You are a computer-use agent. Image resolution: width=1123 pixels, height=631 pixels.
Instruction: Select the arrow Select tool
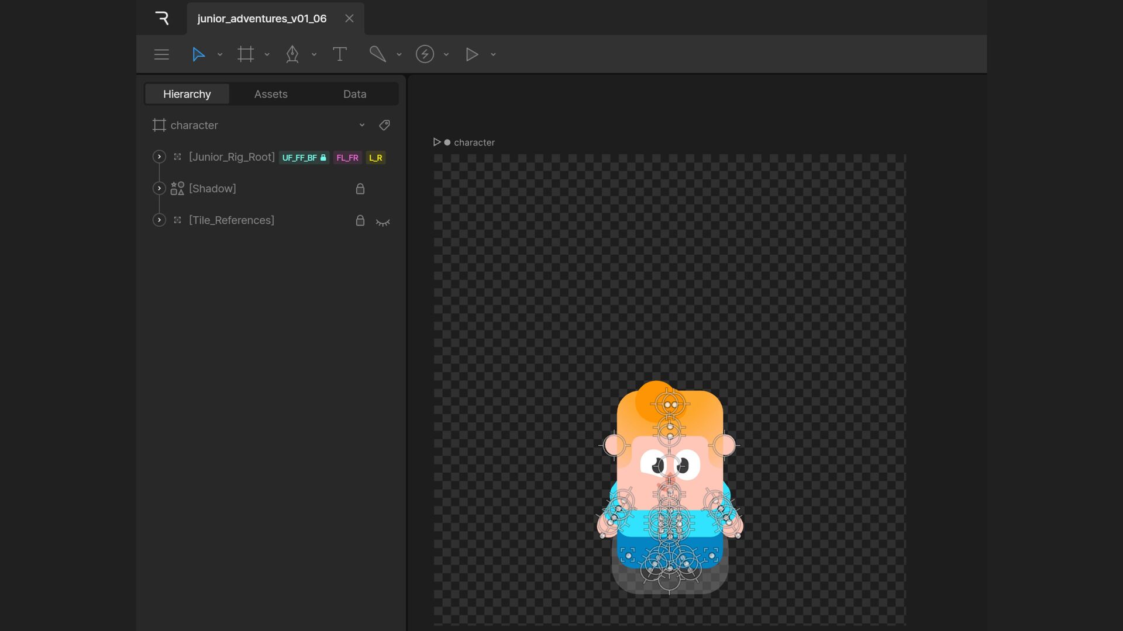point(198,54)
